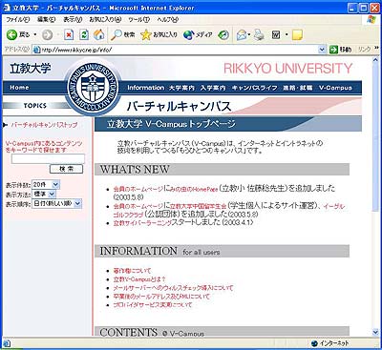This screenshot has width=382, height=350.
Task: Click the keyword search input field
Action: [x=48, y=158]
